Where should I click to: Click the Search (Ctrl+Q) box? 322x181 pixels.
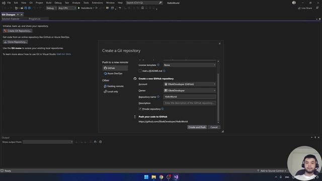pyautogui.click(x=144, y=3)
